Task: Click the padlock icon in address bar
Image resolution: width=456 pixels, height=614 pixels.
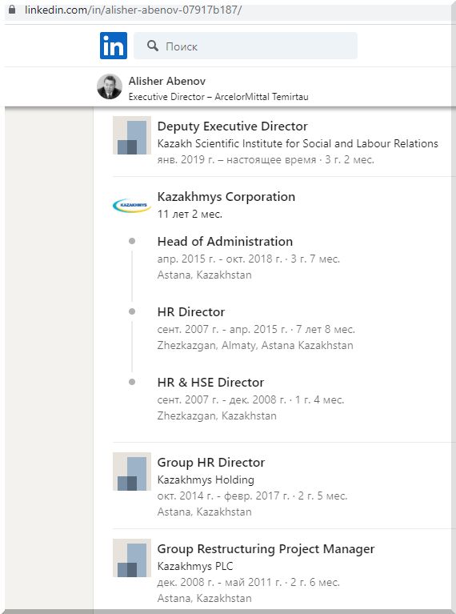Action: tap(12, 10)
